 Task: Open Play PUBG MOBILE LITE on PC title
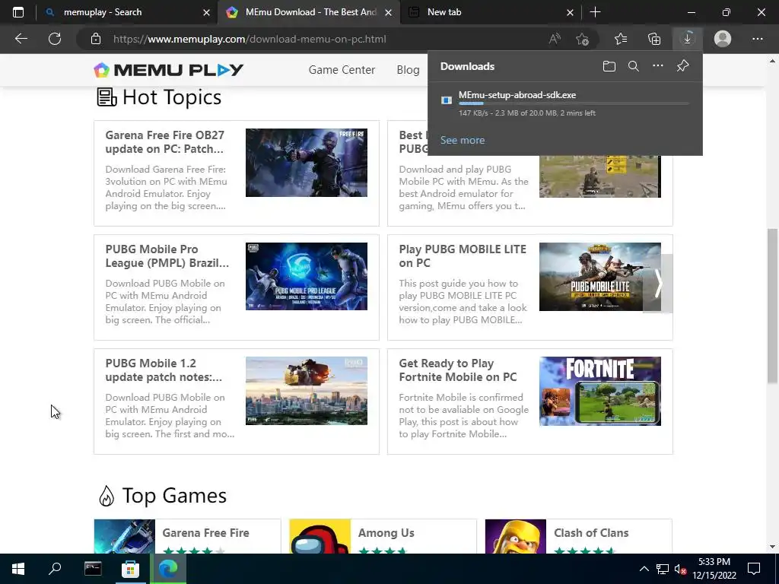click(x=463, y=256)
